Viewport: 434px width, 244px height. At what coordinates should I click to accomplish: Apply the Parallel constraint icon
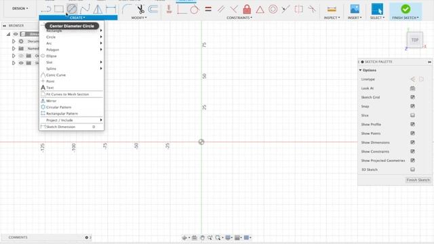(221, 9)
